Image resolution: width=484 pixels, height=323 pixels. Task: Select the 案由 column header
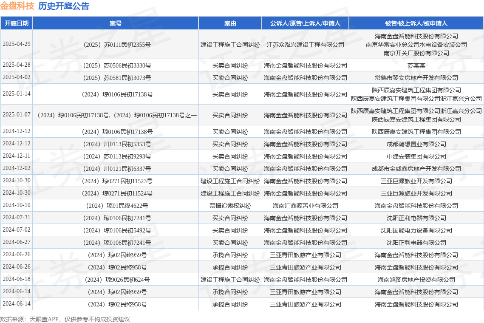(x=230, y=23)
